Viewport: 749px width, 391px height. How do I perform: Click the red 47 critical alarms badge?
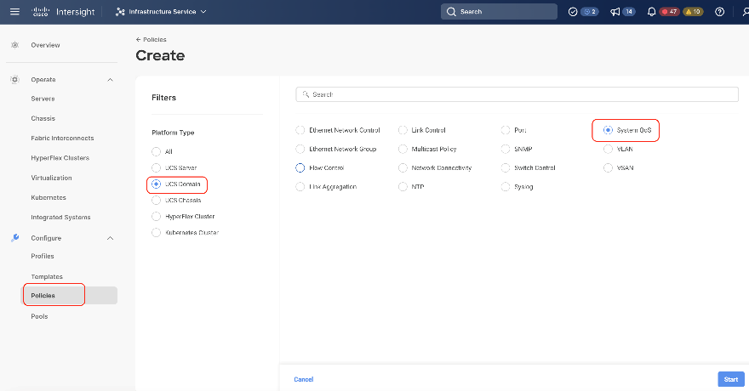tap(669, 12)
